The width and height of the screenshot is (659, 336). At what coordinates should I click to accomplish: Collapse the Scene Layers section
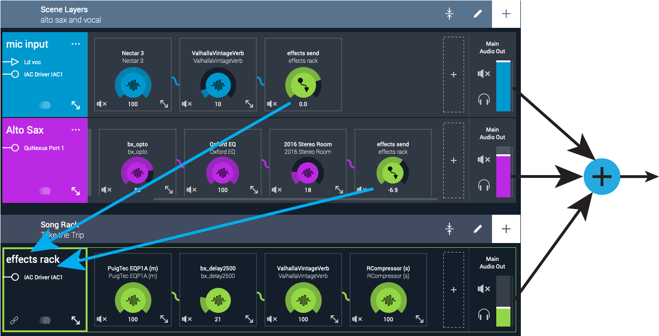coord(449,14)
